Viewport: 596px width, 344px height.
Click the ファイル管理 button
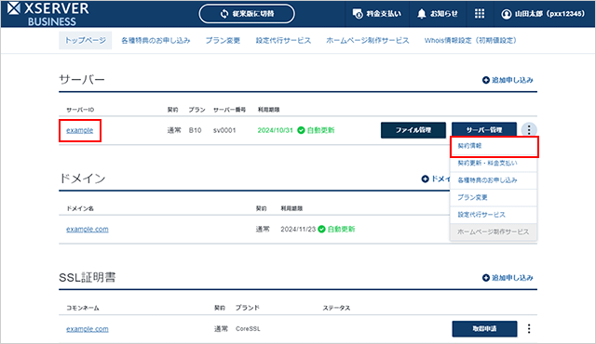click(x=413, y=130)
